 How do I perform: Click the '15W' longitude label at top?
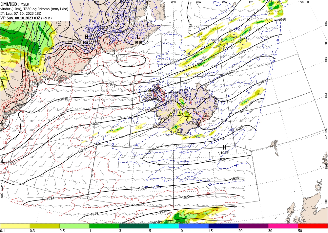[x=198, y=2]
